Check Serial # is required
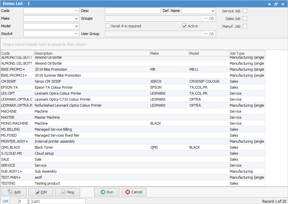Viewport: 288px width, 204px height. (x=108, y=26)
